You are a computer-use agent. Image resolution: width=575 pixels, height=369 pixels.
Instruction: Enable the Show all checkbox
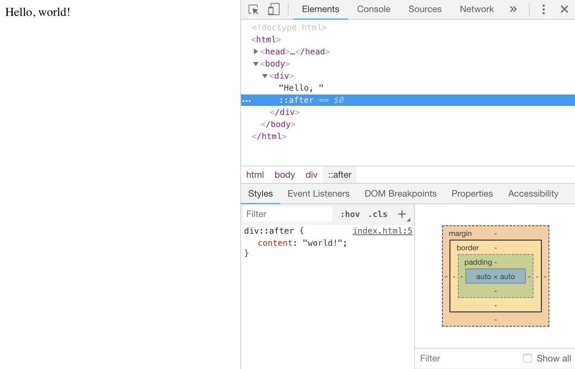pyautogui.click(x=527, y=358)
